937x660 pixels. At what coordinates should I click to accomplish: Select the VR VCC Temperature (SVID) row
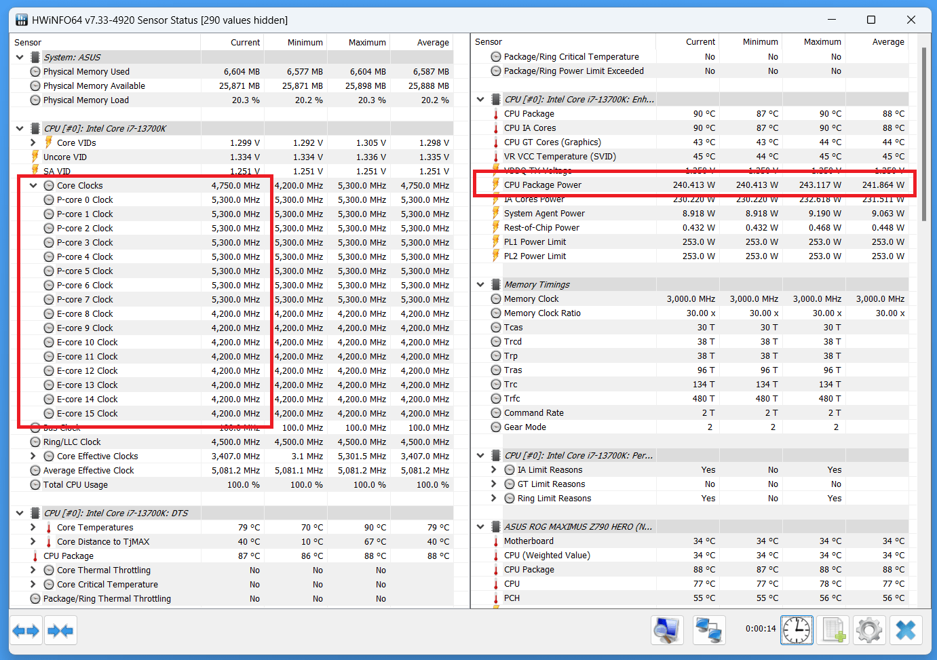(690, 157)
